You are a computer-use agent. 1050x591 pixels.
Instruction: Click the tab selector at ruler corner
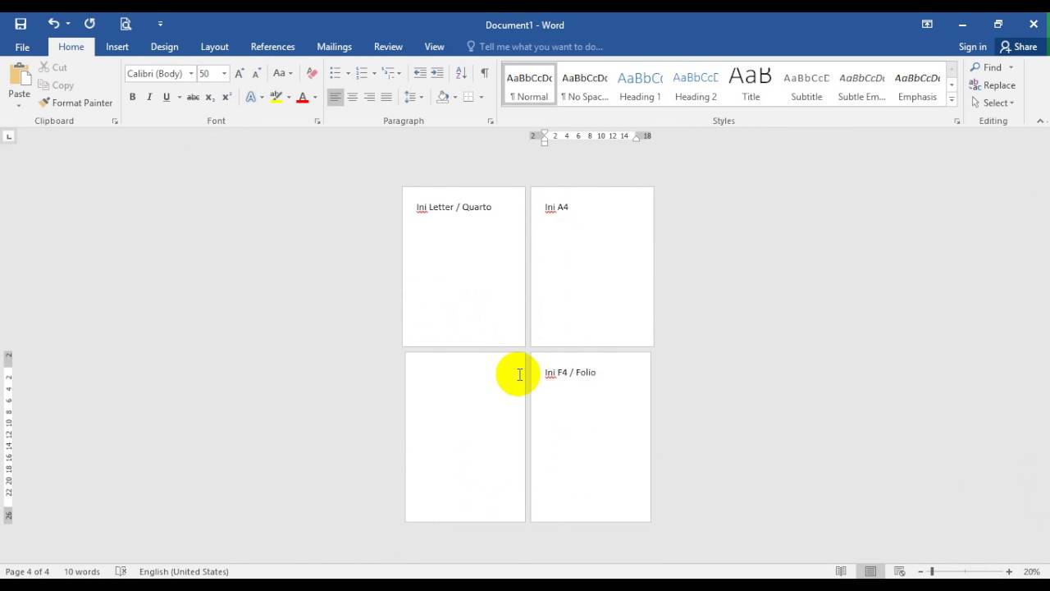point(9,135)
